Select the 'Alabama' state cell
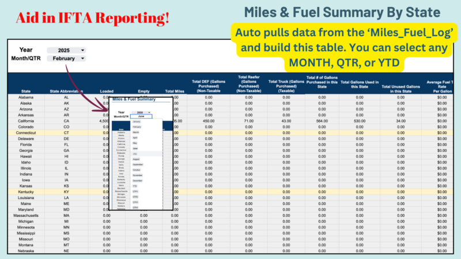The image size is (461, 259). click(x=26, y=97)
